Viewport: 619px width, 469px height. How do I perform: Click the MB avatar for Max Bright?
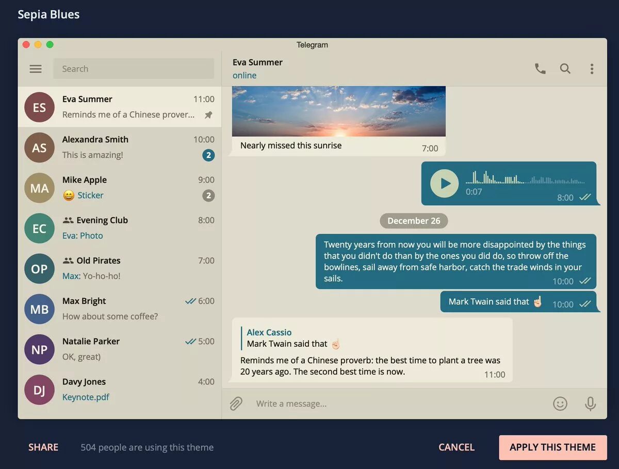pyautogui.click(x=39, y=309)
